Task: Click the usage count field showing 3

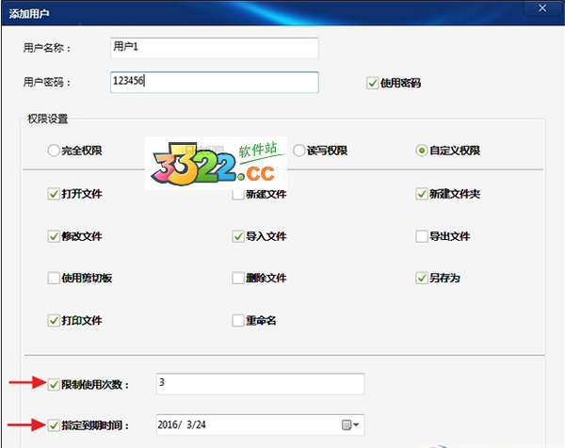Action: pyautogui.click(x=260, y=384)
